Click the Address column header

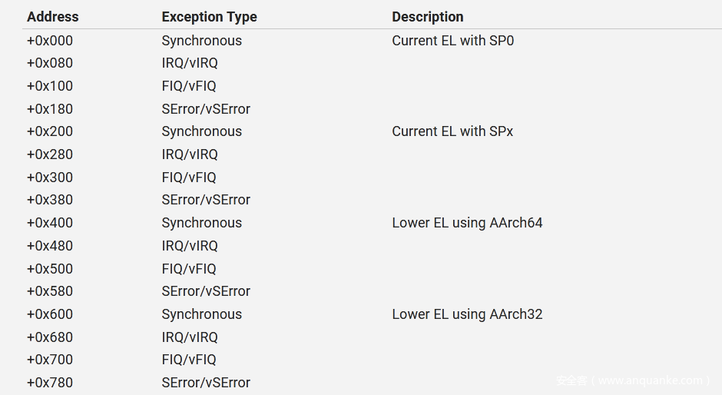click(53, 17)
